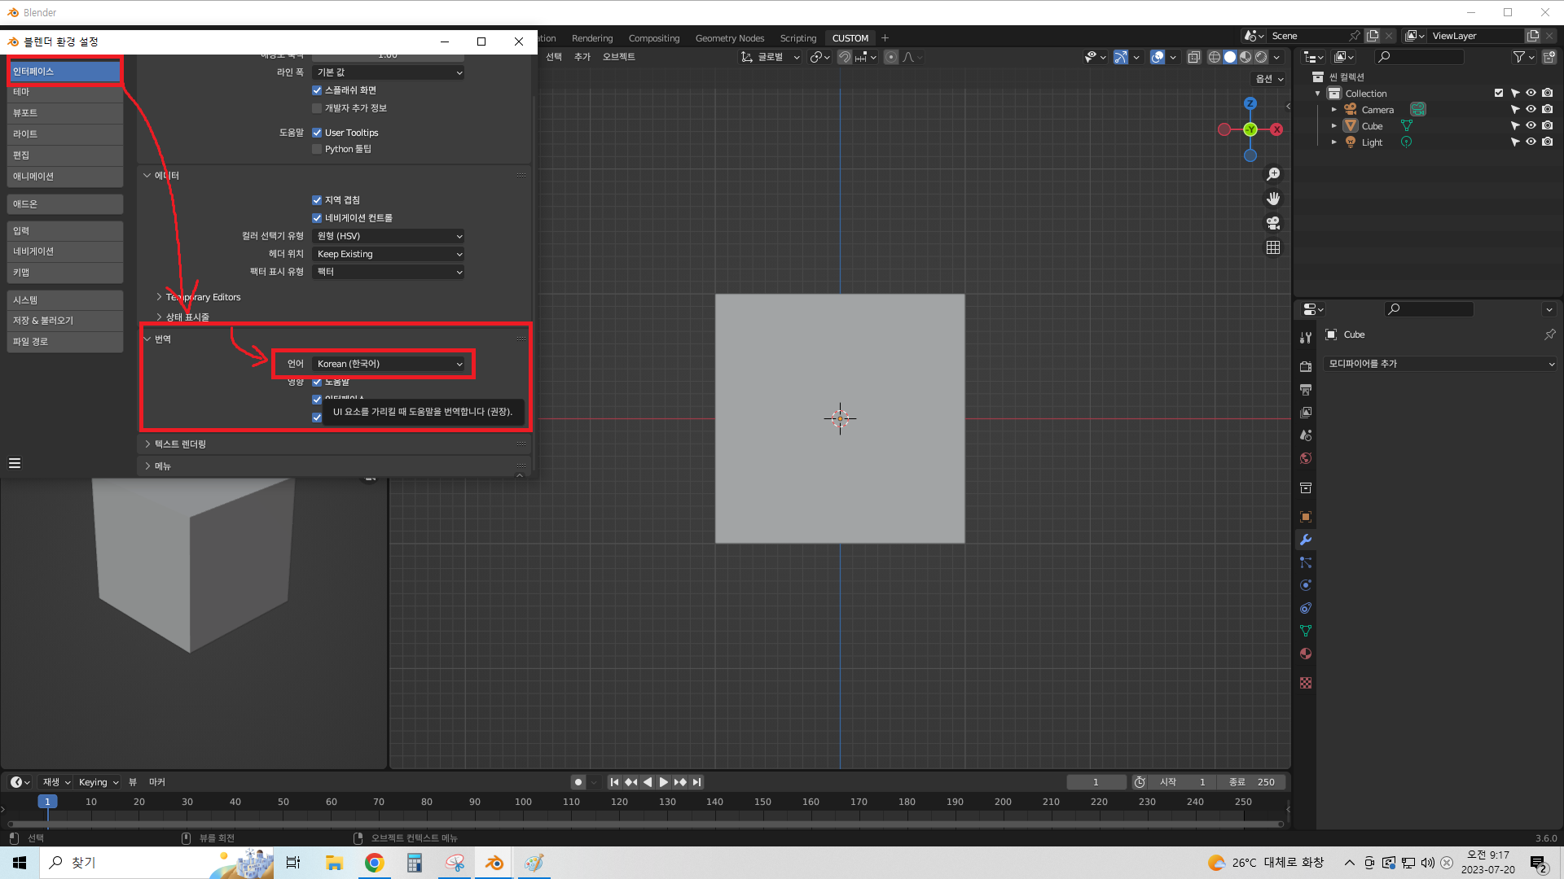Enable the Python 툴팁 checkbox
The width and height of the screenshot is (1564, 879).
point(317,149)
